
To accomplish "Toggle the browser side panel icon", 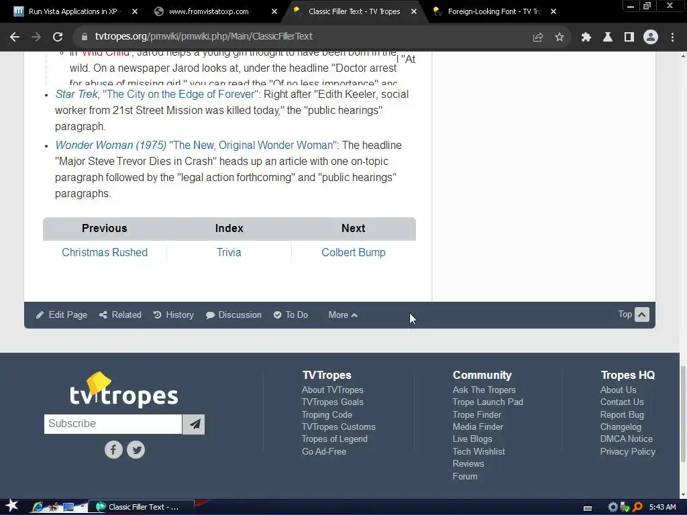I will click(629, 38).
